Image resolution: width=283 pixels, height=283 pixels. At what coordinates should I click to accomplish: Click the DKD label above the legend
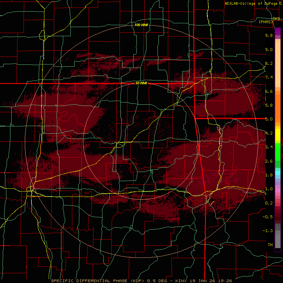(276, 19)
